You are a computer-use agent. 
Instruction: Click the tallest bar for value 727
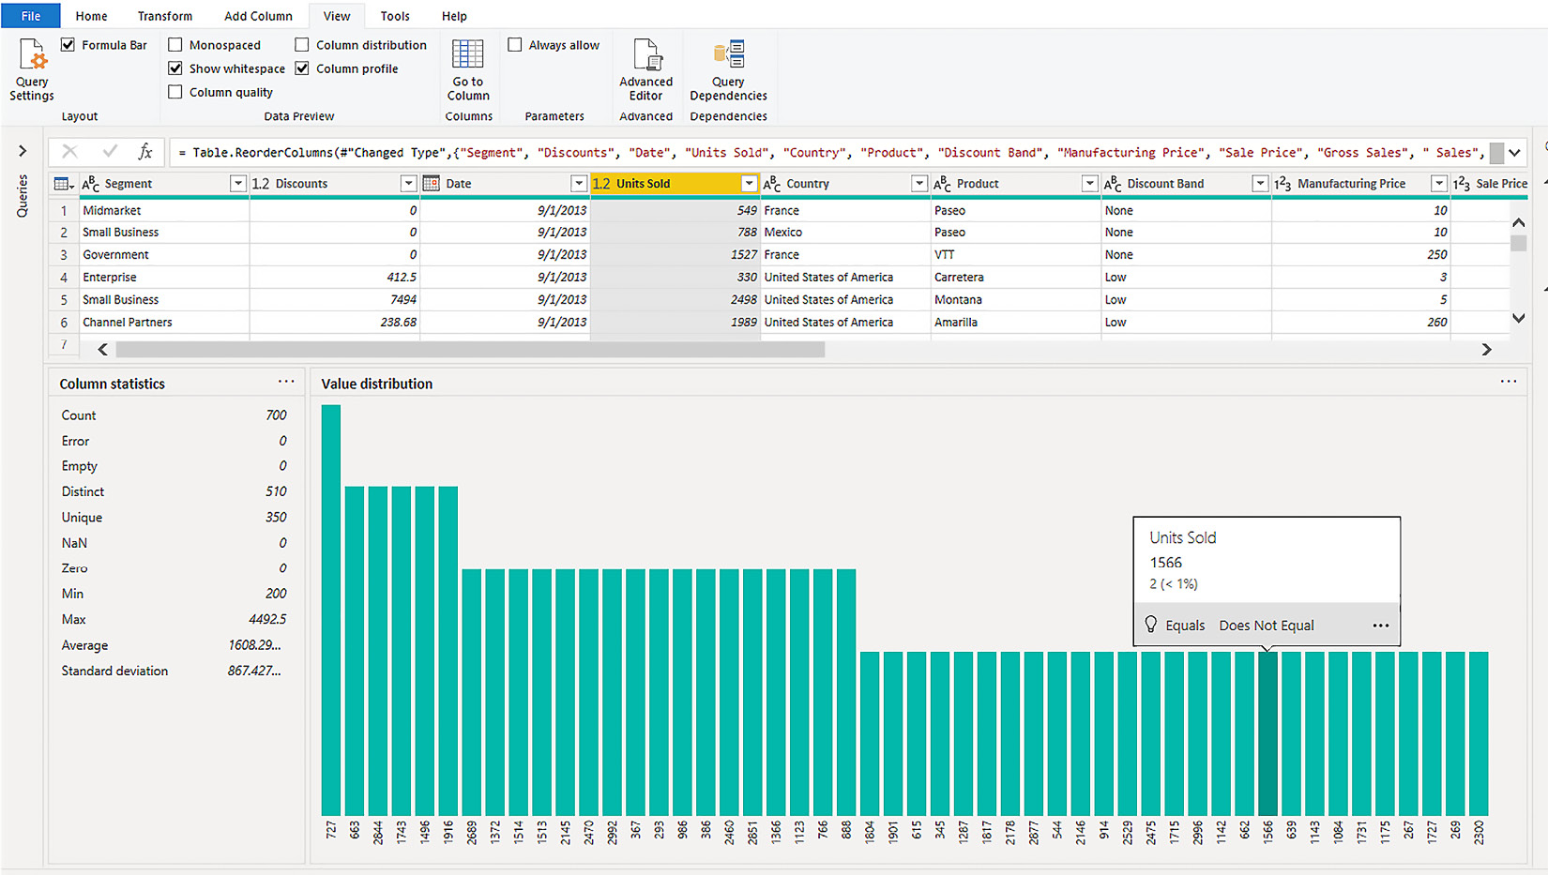point(331,610)
